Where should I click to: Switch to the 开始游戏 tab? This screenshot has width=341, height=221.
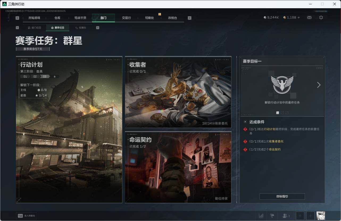(x=34, y=18)
